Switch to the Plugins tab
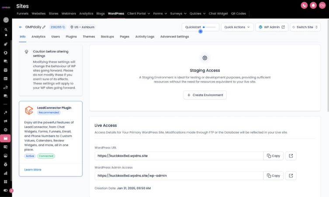Image resolution: width=329 pixels, height=197 pixels. pos(71,37)
